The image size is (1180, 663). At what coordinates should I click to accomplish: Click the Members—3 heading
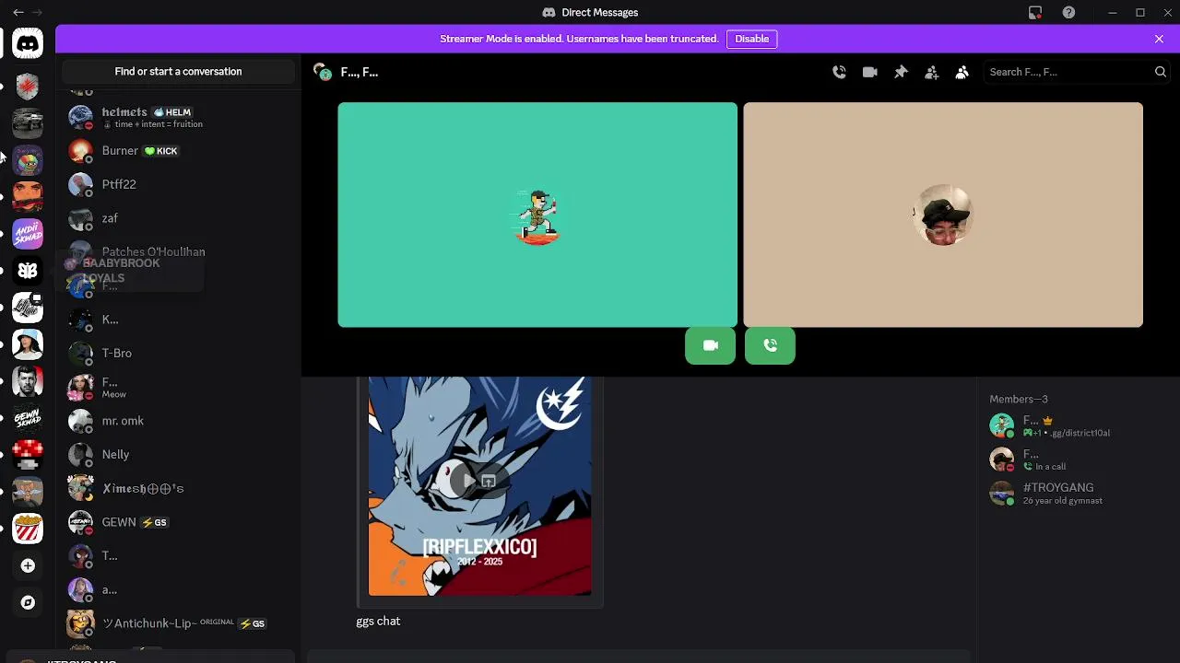(1019, 399)
